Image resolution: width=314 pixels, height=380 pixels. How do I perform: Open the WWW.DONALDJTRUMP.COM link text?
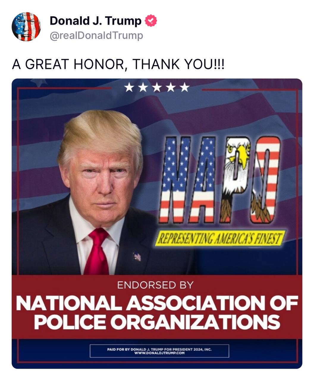click(159, 353)
